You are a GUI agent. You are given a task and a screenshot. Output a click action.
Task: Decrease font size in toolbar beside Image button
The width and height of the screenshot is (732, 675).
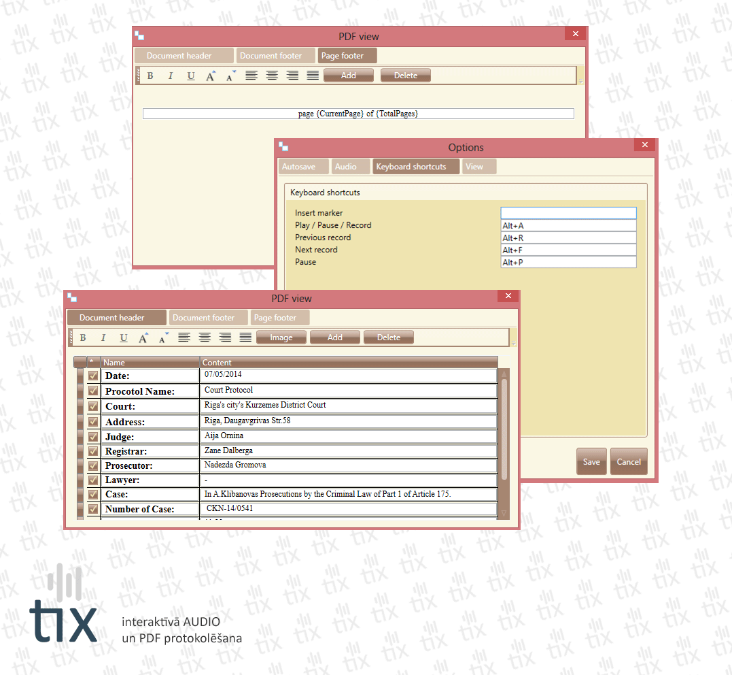(x=163, y=337)
